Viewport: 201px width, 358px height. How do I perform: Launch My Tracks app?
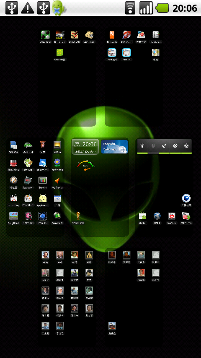[x=57, y=180]
